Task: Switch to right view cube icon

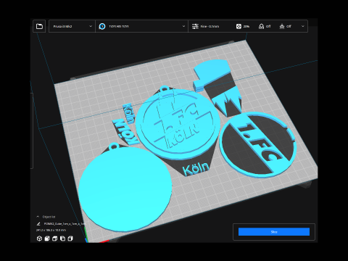Action: click(x=70, y=239)
